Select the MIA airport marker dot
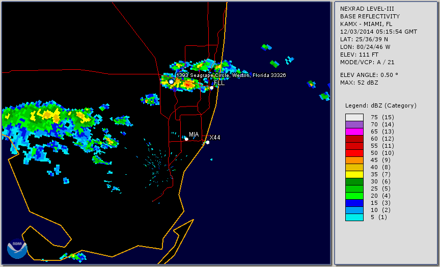This screenshot has height=267, width=440. (186, 139)
